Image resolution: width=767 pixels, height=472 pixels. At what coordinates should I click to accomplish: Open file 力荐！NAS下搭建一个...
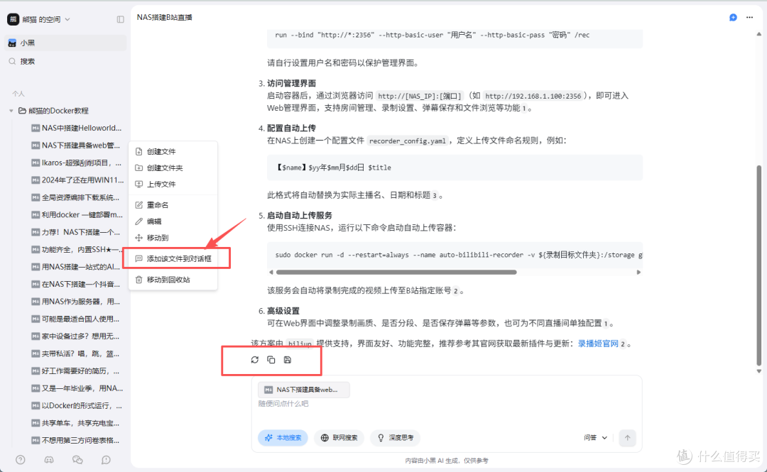coord(77,232)
